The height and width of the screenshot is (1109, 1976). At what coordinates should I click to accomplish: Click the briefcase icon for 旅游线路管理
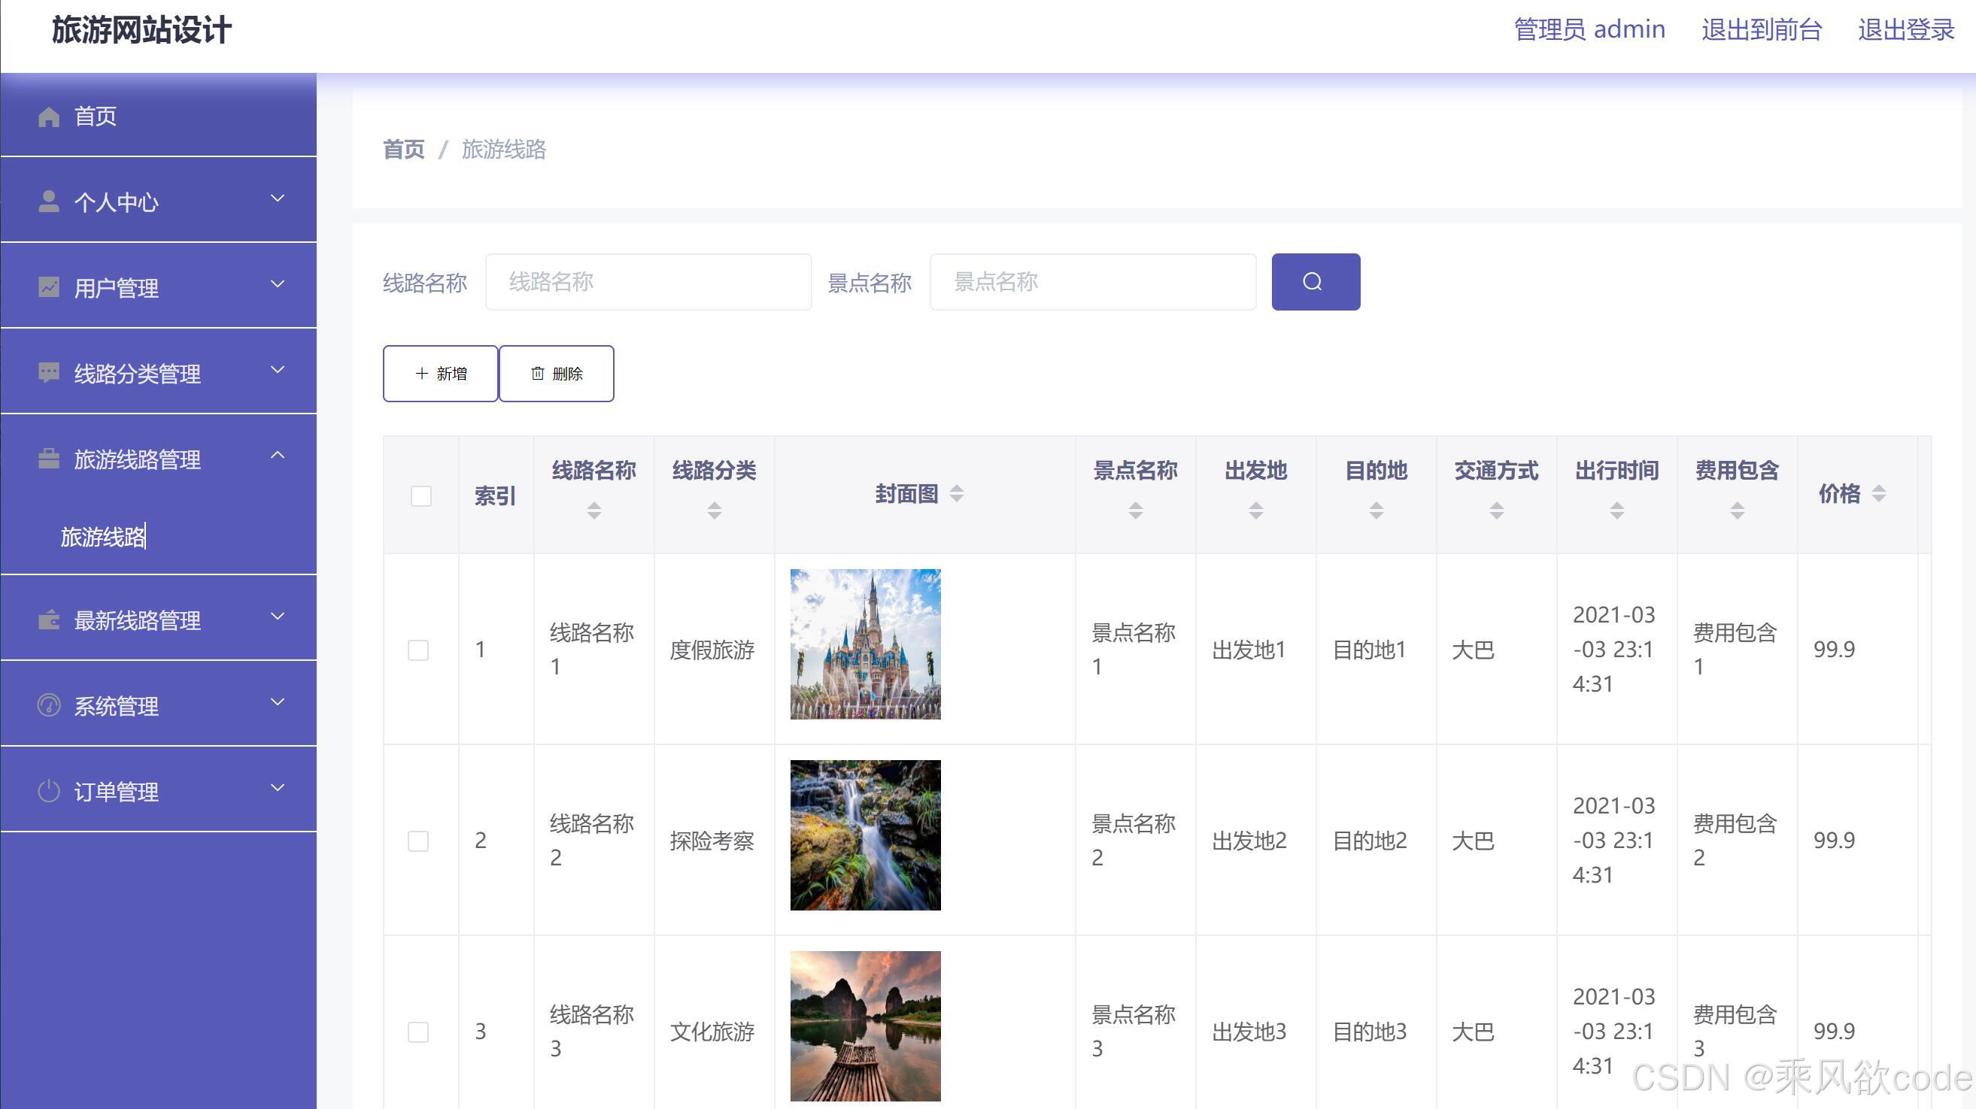(48, 459)
